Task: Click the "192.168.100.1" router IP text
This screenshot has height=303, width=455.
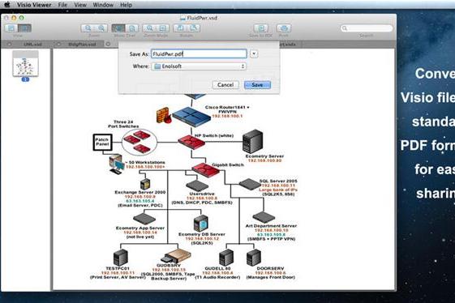Action: [227, 117]
